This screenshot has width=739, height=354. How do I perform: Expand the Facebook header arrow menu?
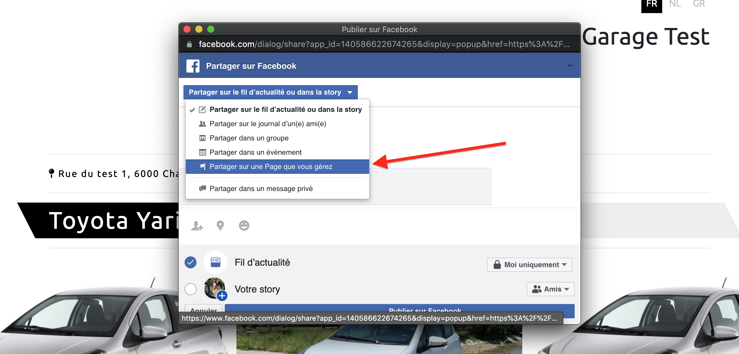point(570,66)
